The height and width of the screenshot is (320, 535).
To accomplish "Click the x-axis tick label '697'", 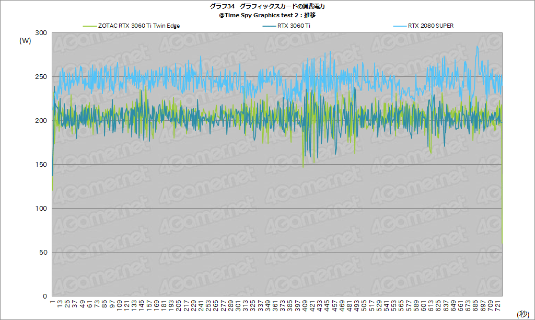I will (483, 305).
